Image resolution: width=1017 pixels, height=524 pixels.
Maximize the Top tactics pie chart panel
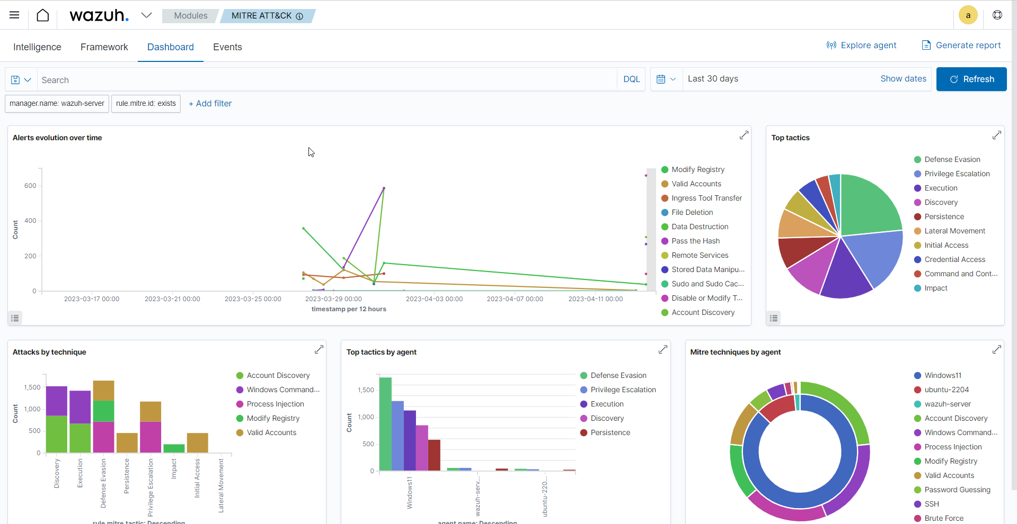[996, 135]
